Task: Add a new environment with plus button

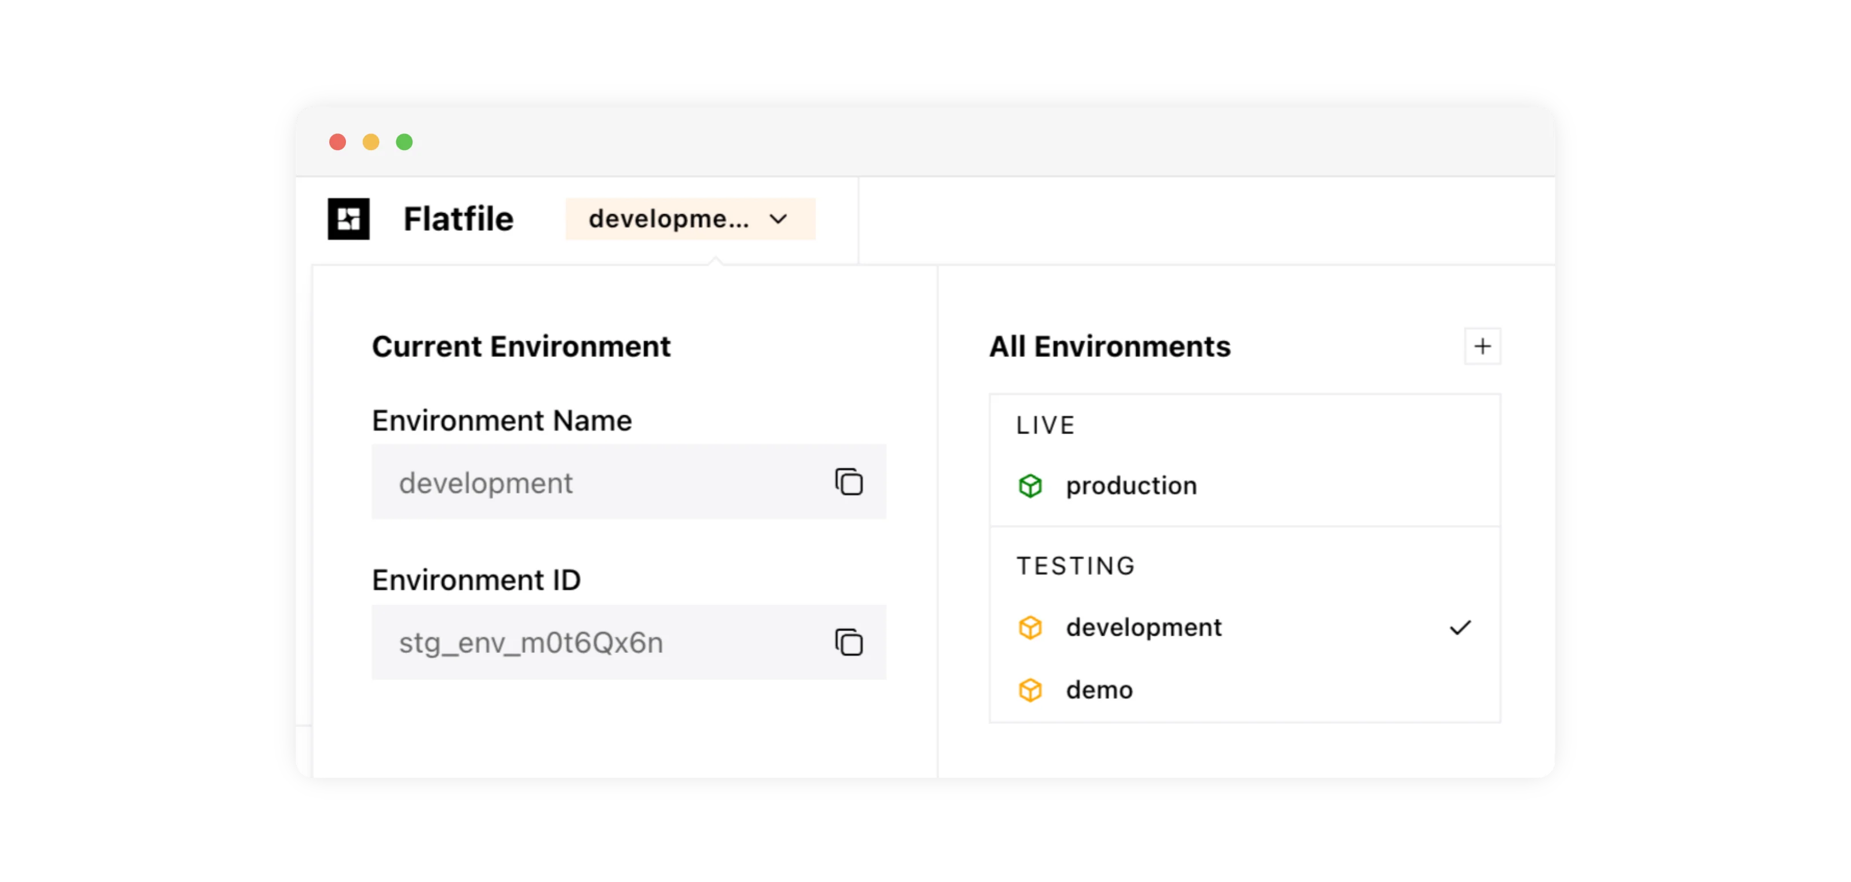Action: click(x=1482, y=346)
